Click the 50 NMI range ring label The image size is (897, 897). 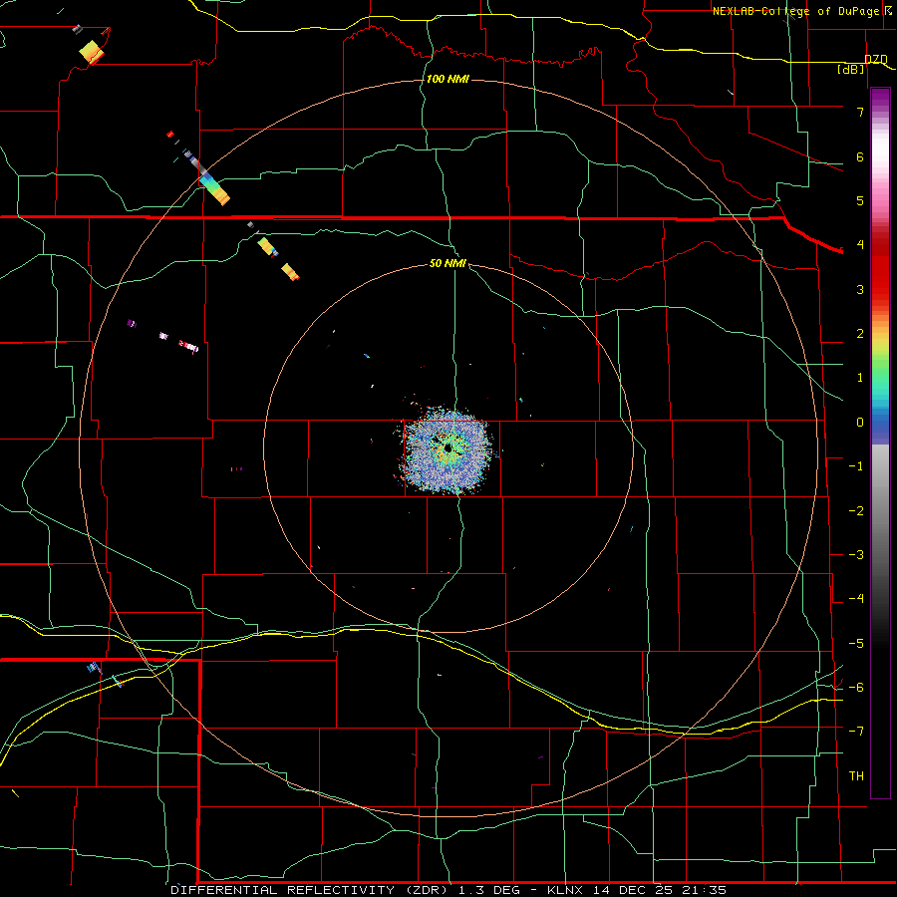coord(448,263)
